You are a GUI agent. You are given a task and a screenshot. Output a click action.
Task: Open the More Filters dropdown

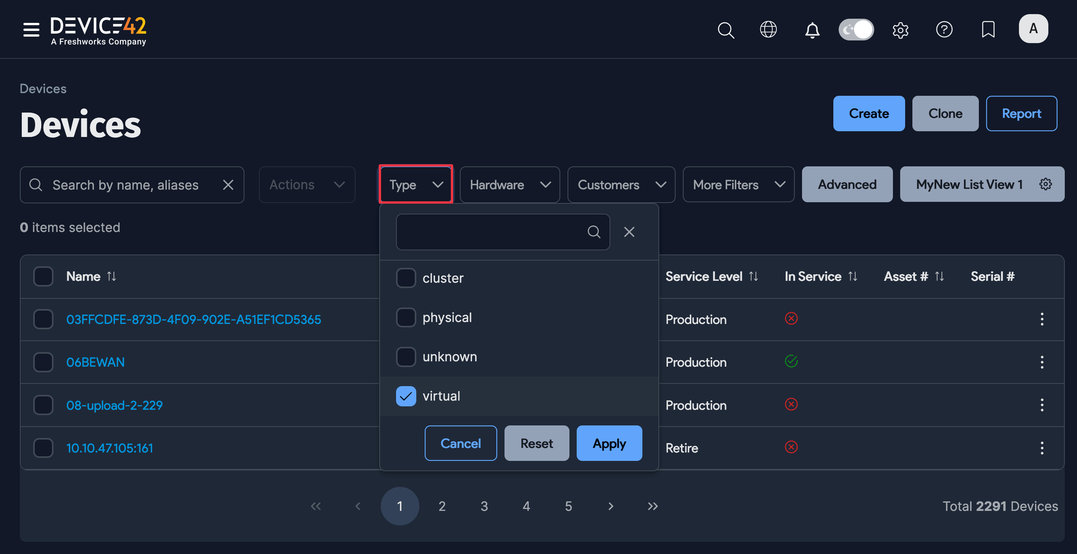pos(738,185)
